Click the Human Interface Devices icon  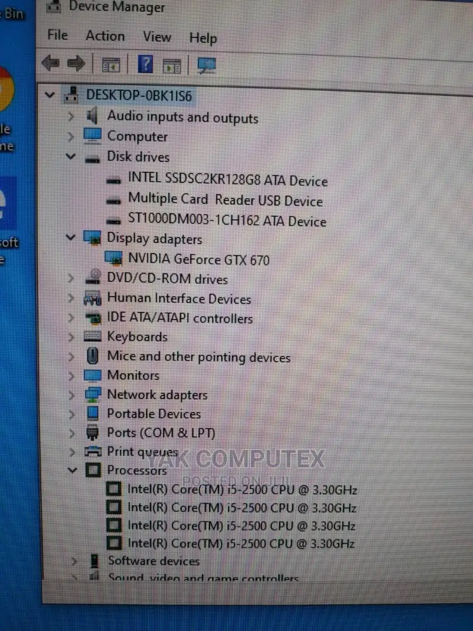[x=92, y=298]
